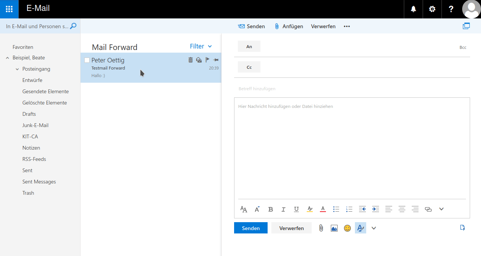Screen dimensions: 481x256
Task: Open the font picker
Action: 244,209
